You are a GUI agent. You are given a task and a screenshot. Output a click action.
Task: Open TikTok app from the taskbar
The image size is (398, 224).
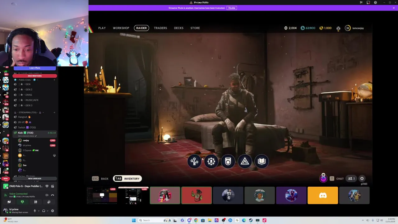tap(264, 220)
